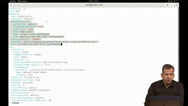
Task: Open the Terminal application menu
Action: [23, 1]
